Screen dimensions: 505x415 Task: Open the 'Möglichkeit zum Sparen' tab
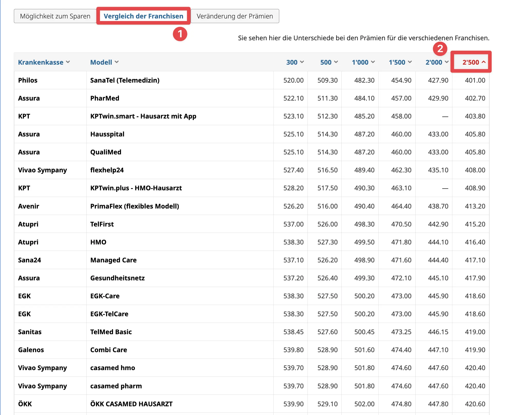tap(55, 16)
